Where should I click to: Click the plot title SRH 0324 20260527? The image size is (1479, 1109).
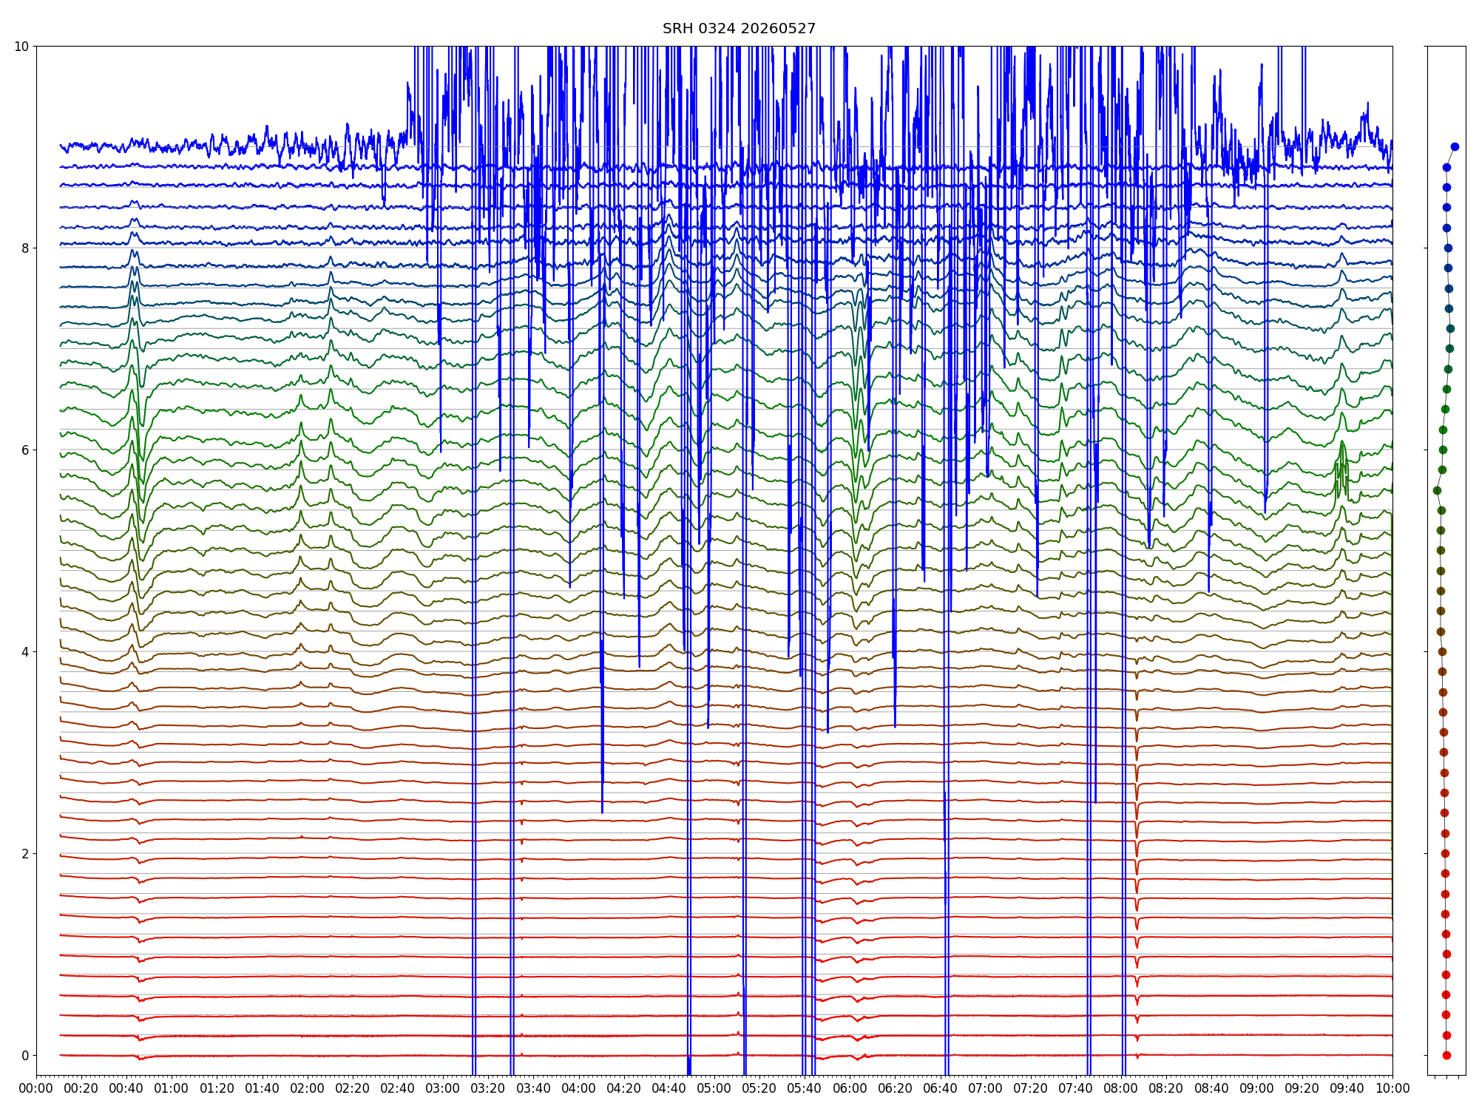pyautogui.click(x=739, y=29)
